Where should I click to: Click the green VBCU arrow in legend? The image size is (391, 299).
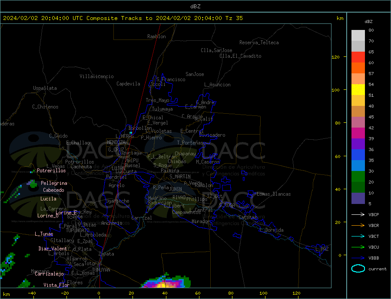pos(358,247)
